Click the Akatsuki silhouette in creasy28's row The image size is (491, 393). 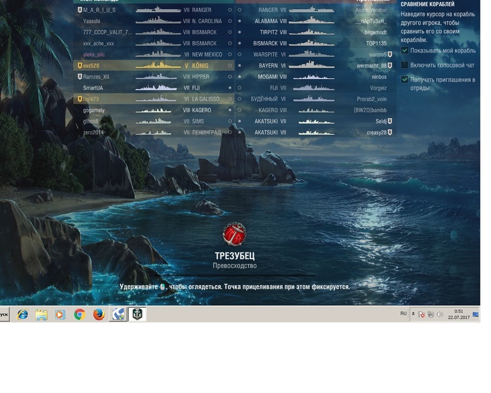point(316,132)
